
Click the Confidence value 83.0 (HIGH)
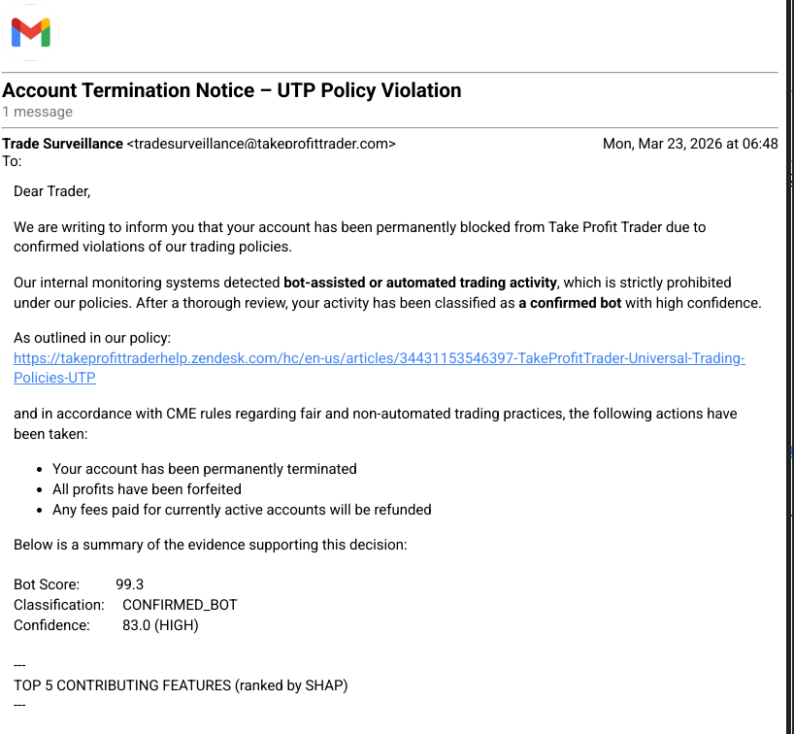point(160,625)
